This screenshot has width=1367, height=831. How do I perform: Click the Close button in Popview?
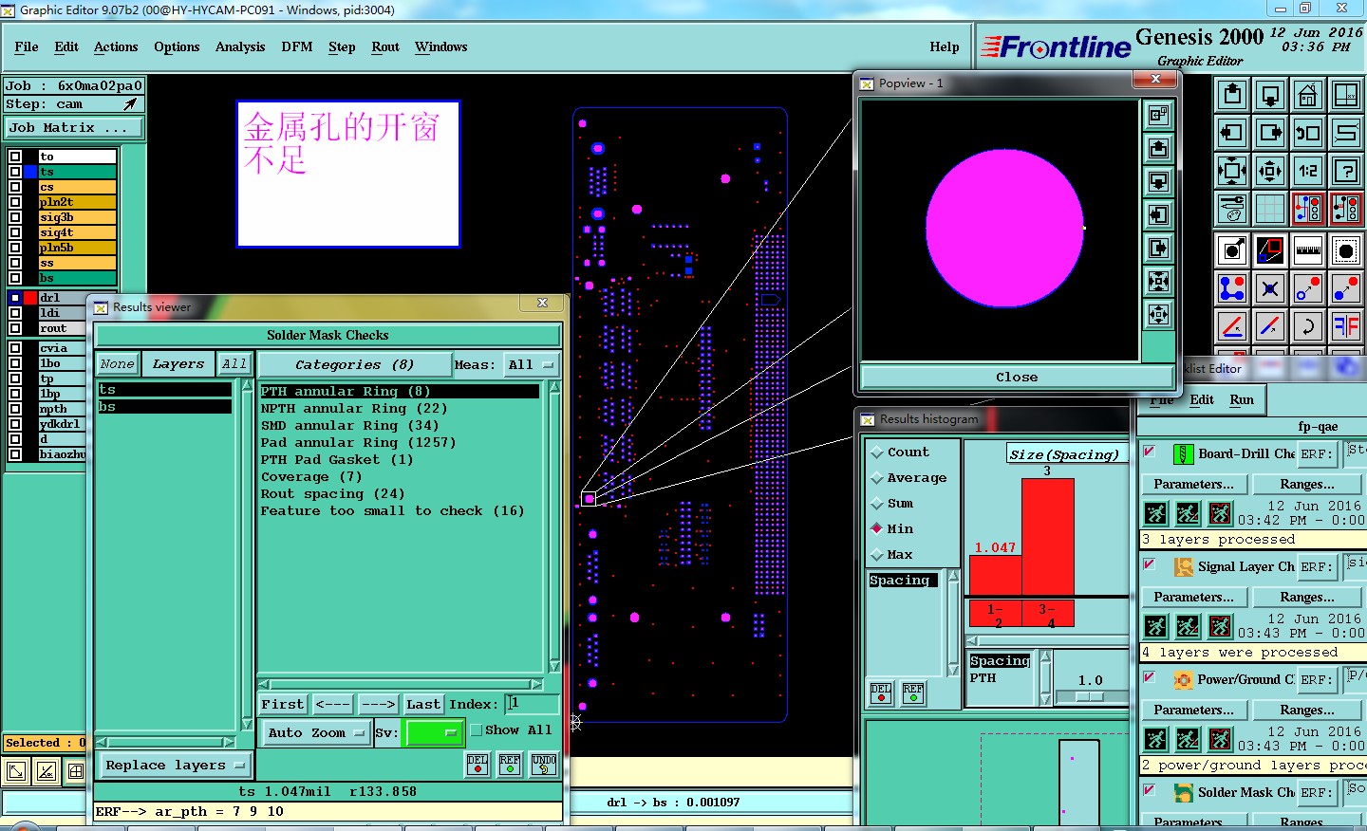click(x=1017, y=377)
